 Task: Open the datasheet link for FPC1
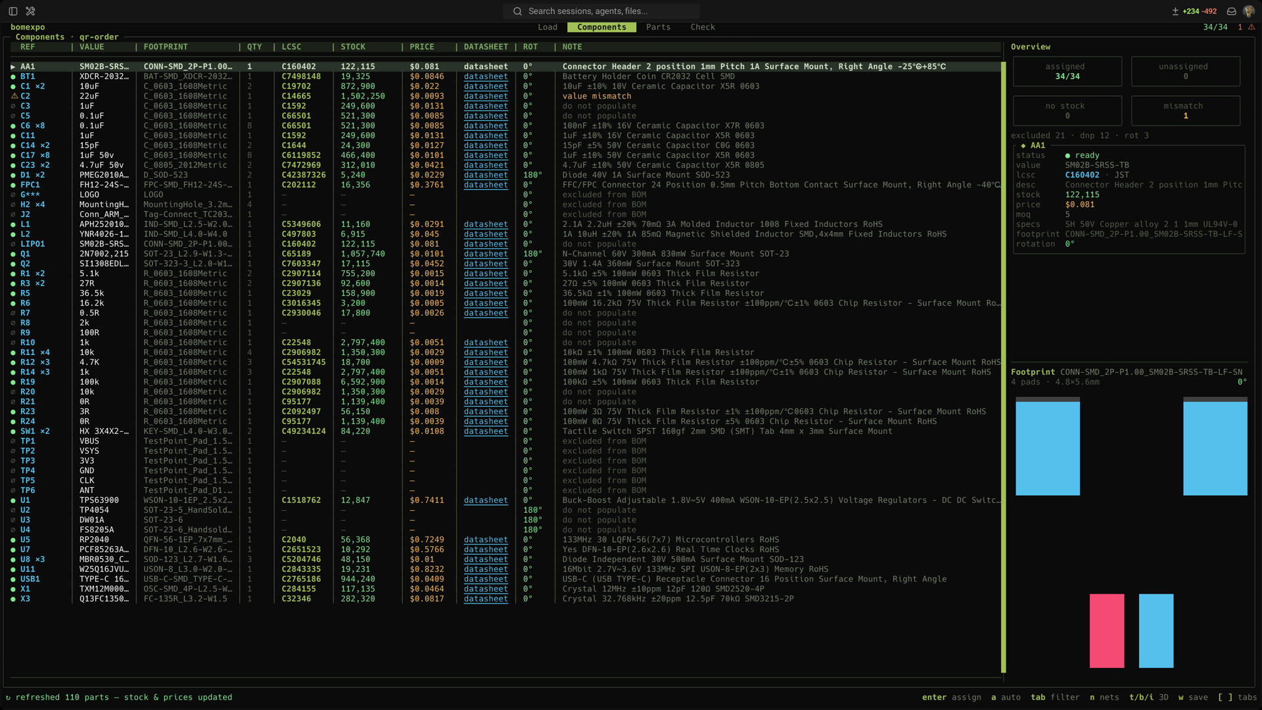coord(486,185)
